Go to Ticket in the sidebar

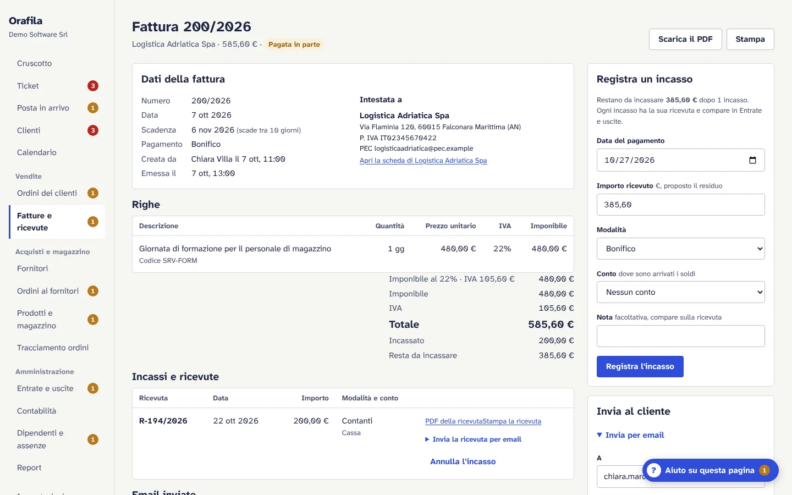[x=57, y=86]
